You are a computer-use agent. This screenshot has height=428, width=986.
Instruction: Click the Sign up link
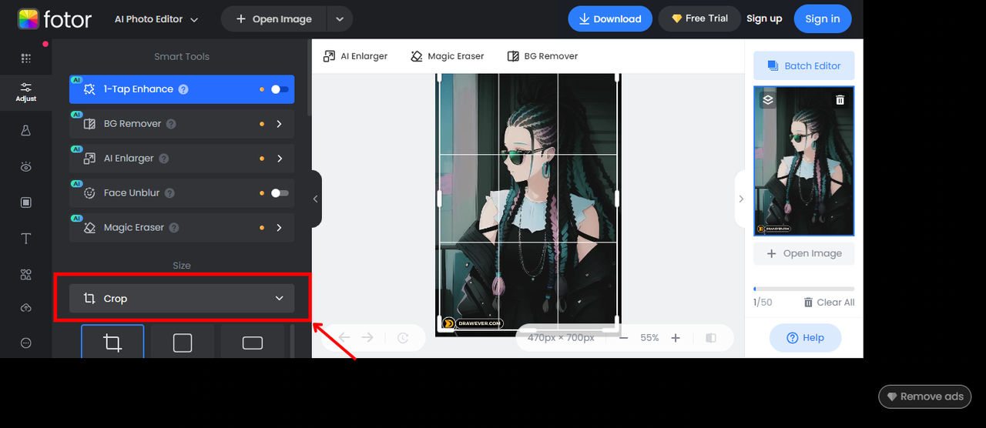point(764,19)
